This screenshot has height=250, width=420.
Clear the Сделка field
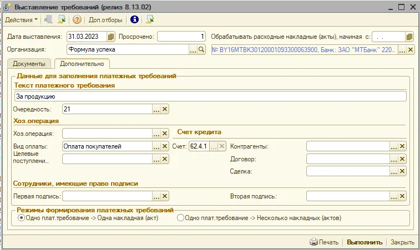pyautogui.click(x=402, y=171)
